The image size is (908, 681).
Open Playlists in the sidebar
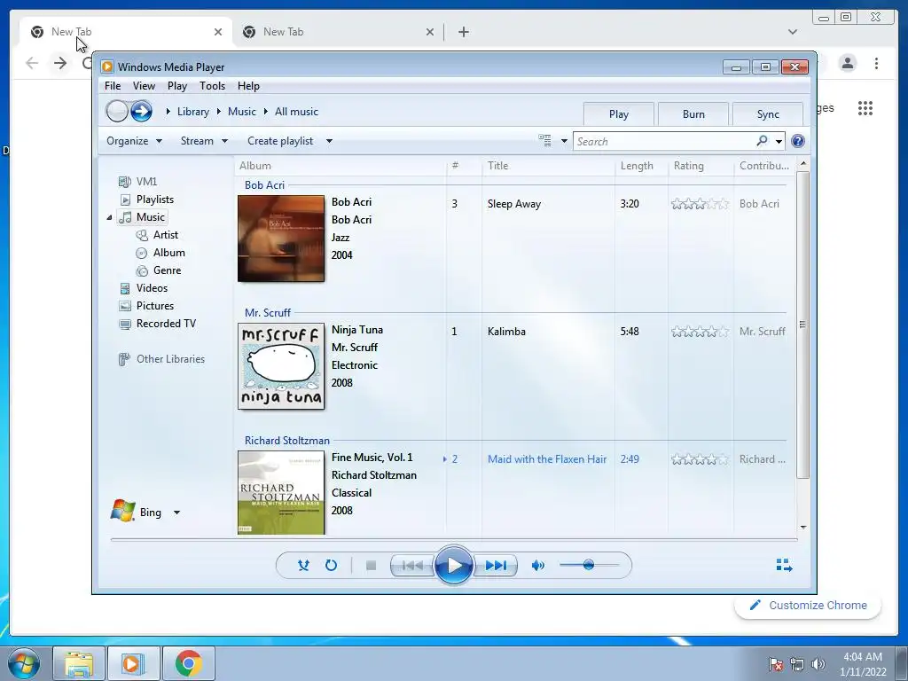(x=154, y=200)
